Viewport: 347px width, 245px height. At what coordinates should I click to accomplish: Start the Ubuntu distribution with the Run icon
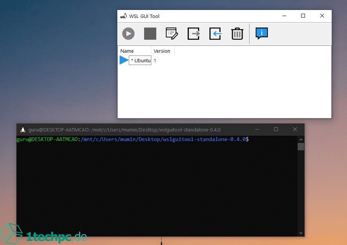point(128,34)
